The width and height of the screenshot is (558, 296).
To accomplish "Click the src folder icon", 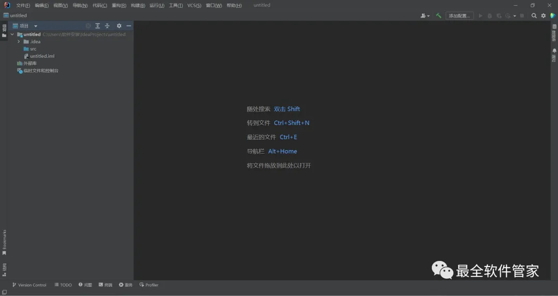I will pyautogui.click(x=26, y=49).
